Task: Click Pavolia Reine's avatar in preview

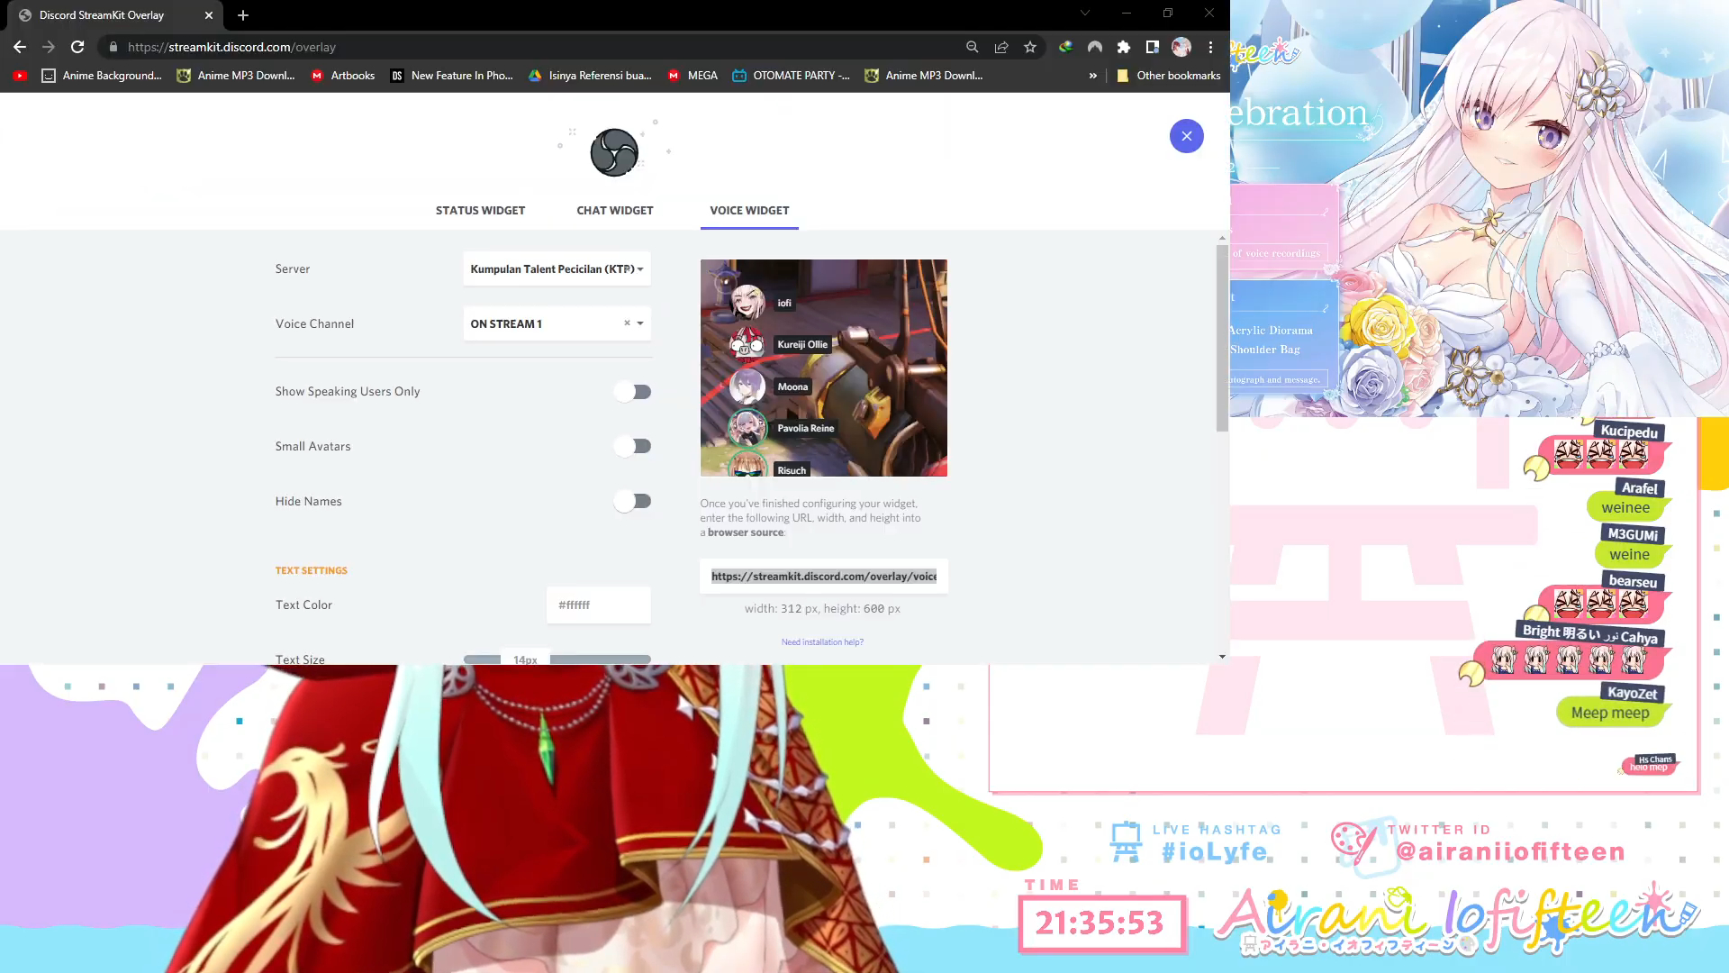Action: point(747,428)
